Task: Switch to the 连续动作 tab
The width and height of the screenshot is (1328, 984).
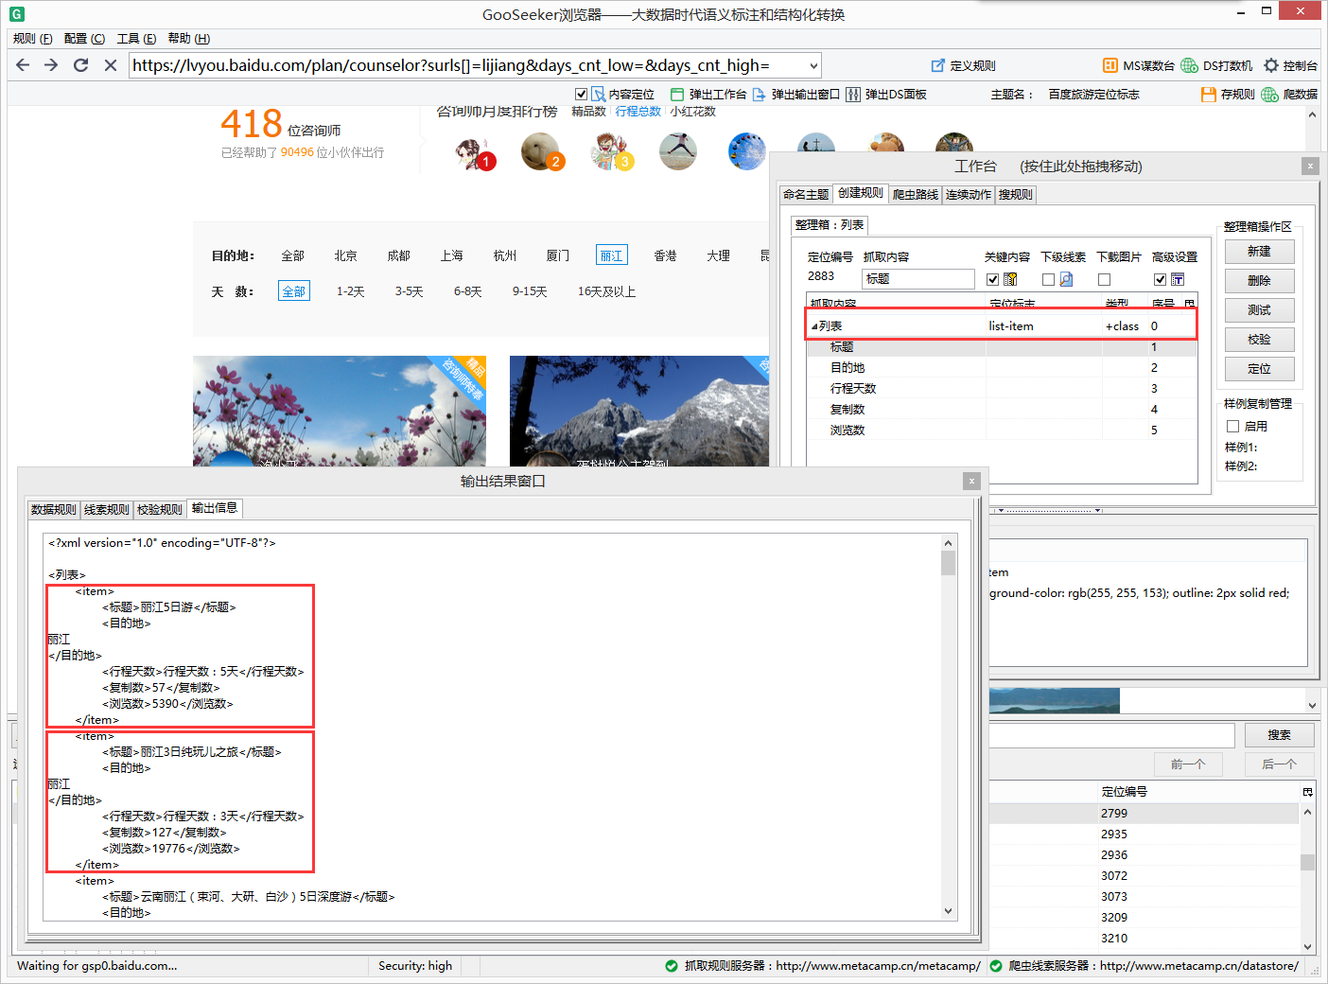Action: point(969,195)
